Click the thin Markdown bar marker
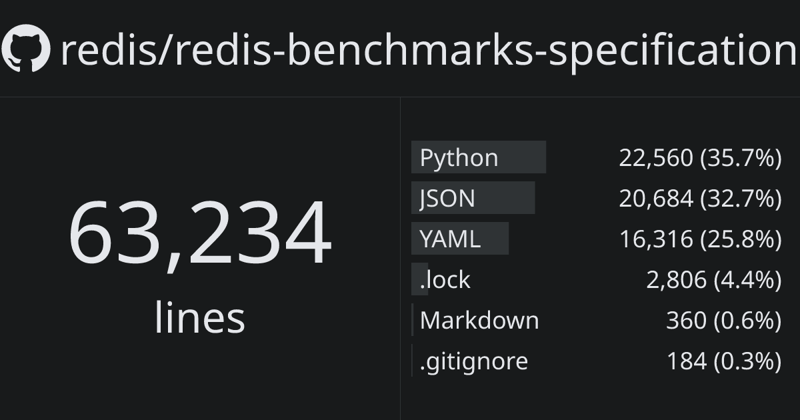Viewport: 800px width, 420px height. pos(413,320)
